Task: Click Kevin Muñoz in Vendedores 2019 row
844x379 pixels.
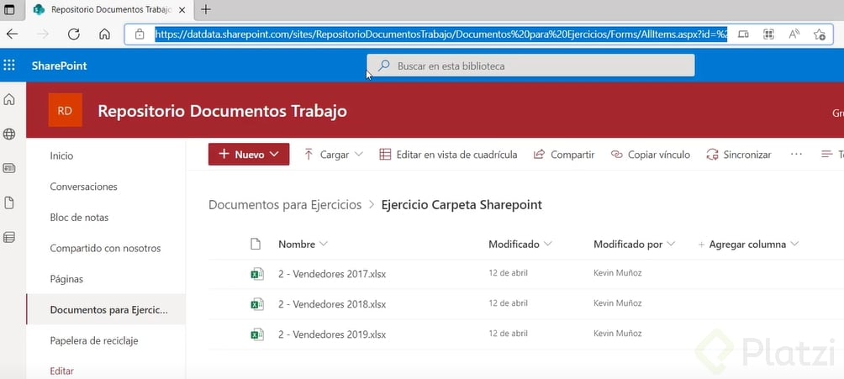Action: pos(617,334)
